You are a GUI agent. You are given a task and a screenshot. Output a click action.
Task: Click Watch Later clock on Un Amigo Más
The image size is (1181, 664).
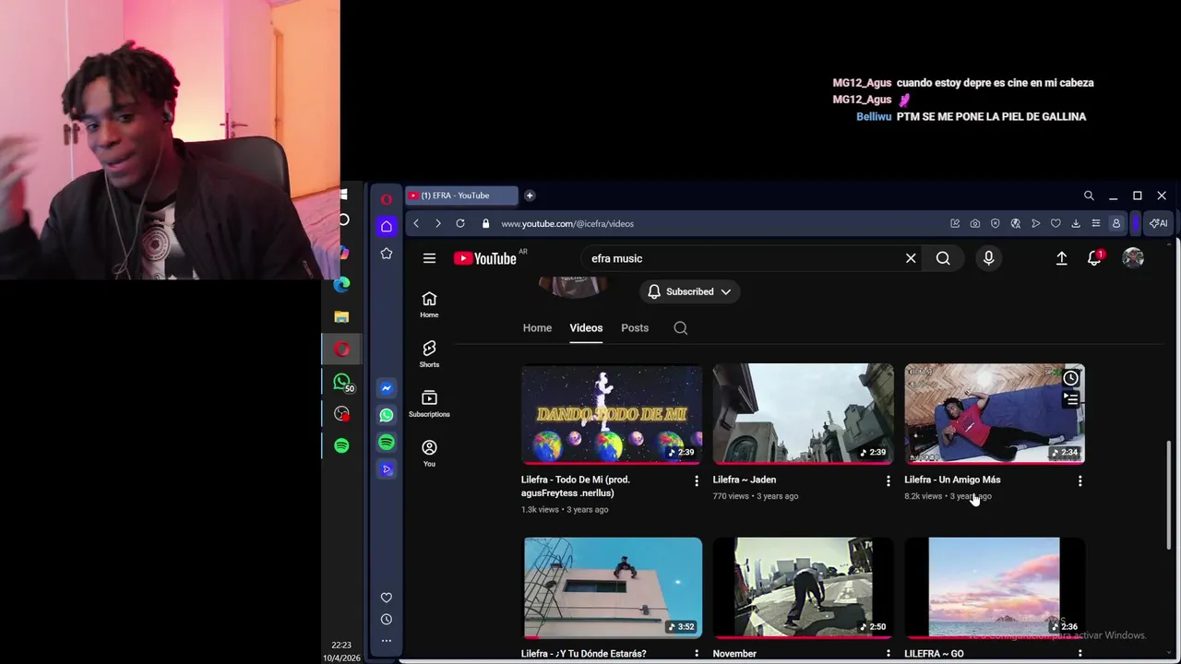coord(1070,378)
